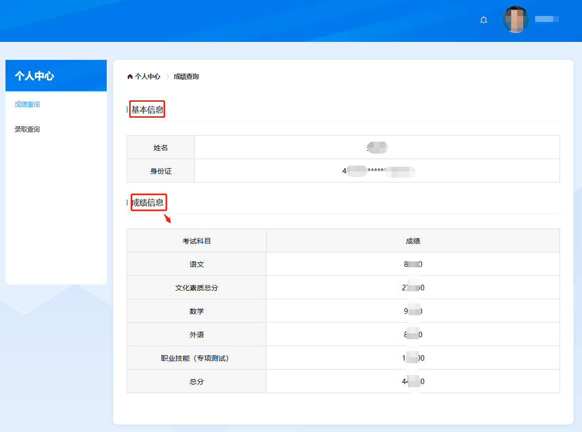Click 成绩查询 in the breadcrumb
Screen dimensions: 582x432
[186, 76]
